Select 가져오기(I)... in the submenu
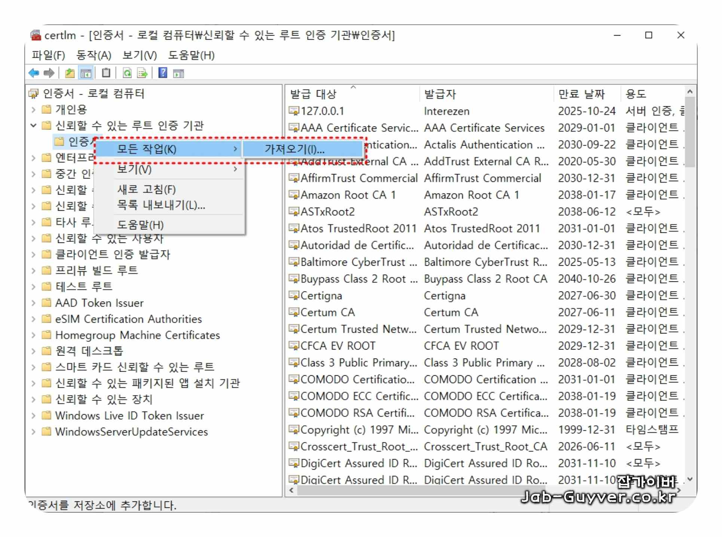 295,149
